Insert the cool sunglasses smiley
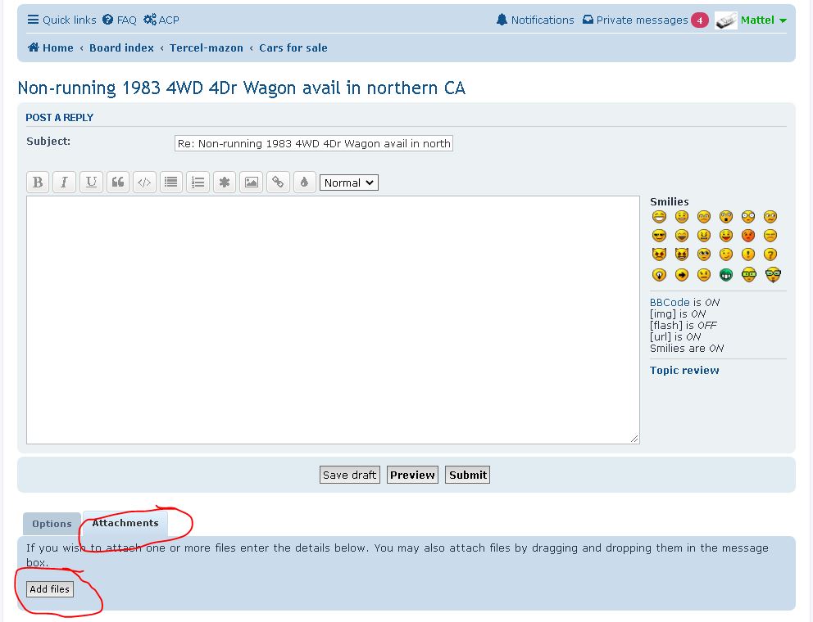 [659, 236]
